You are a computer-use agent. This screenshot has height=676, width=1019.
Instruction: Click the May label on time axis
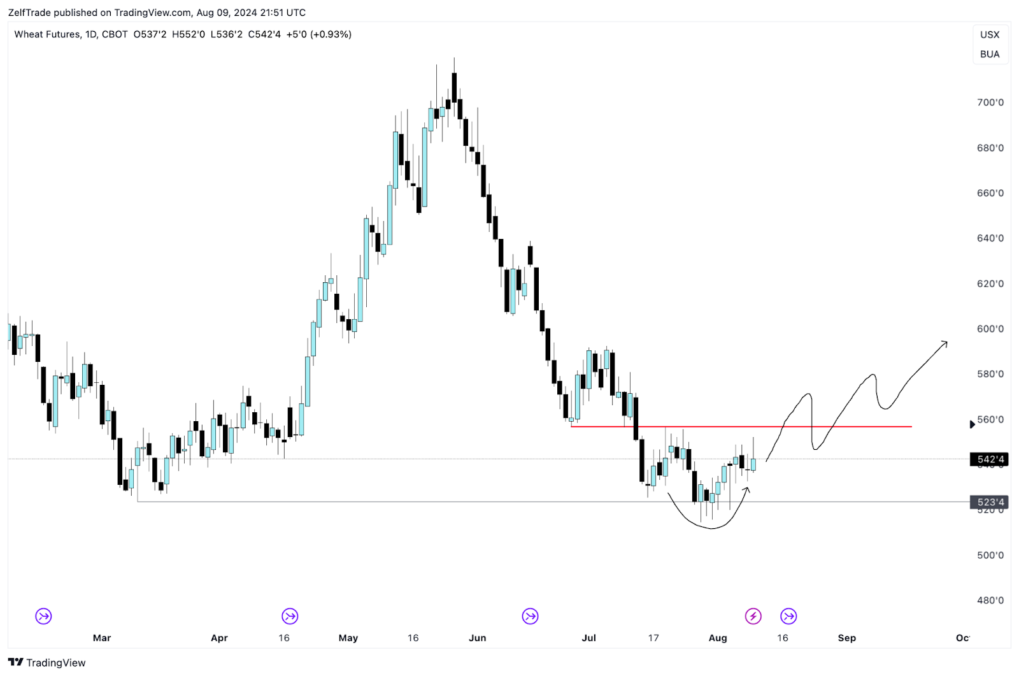[x=348, y=638]
